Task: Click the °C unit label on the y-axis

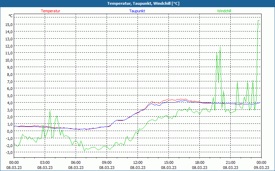Action: click(x=11, y=16)
